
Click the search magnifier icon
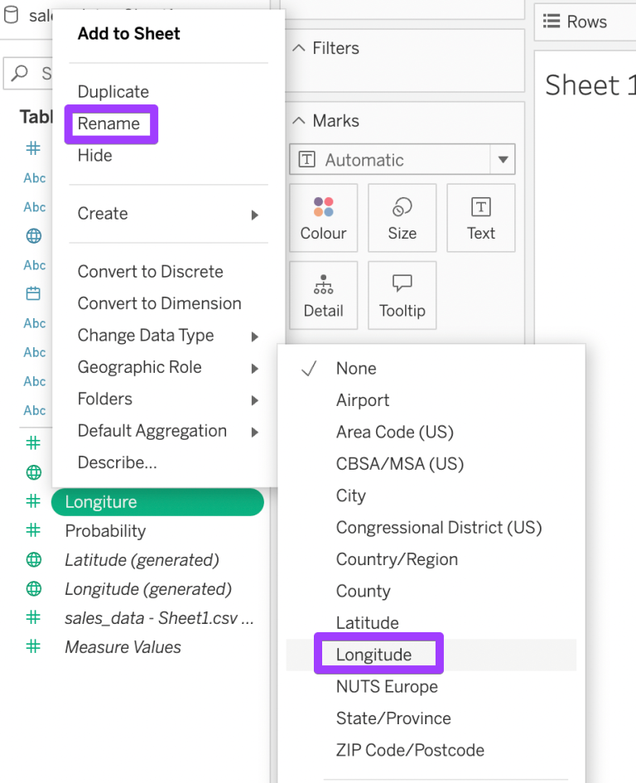click(x=18, y=73)
